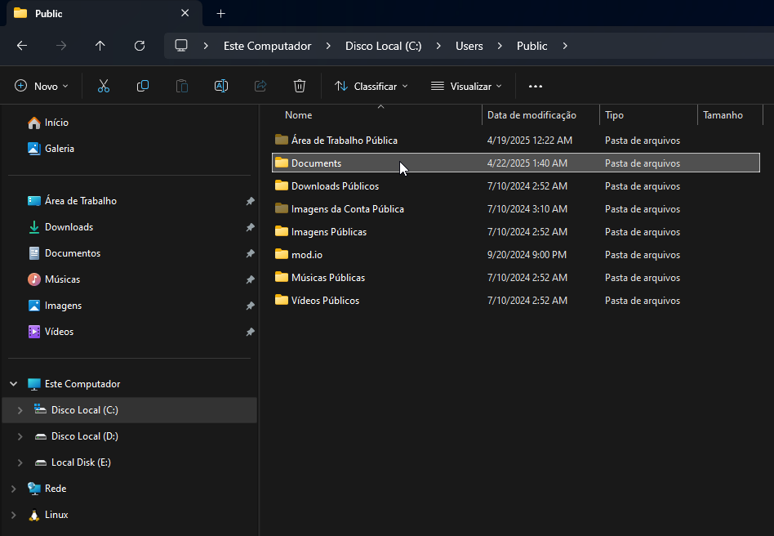The height and width of the screenshot is (536, 774).
Task: Collapse the Este Computador tree node
Action: [13, 384]
